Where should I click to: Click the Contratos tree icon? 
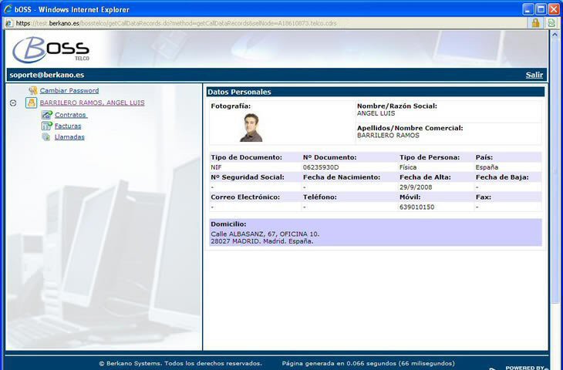click(x=46, y=115)
